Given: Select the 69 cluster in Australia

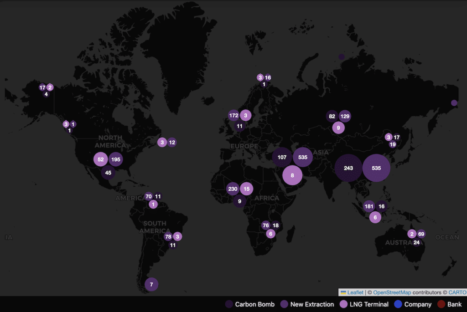Looking at the screenshot, I should point(421,234).
